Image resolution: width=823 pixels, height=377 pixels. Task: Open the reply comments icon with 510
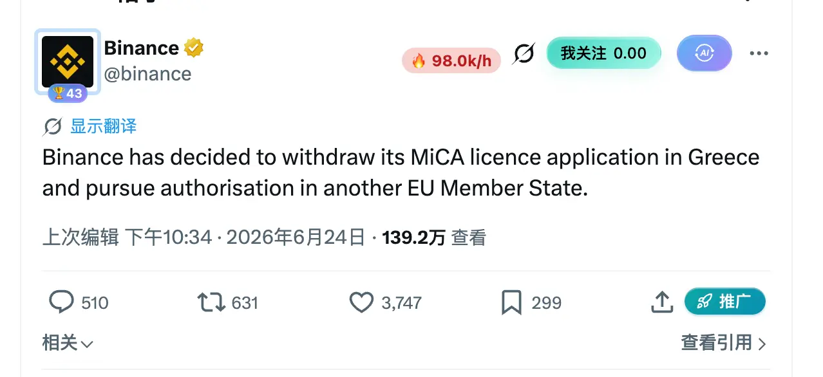pyautogui.click(x=61, y=302)
